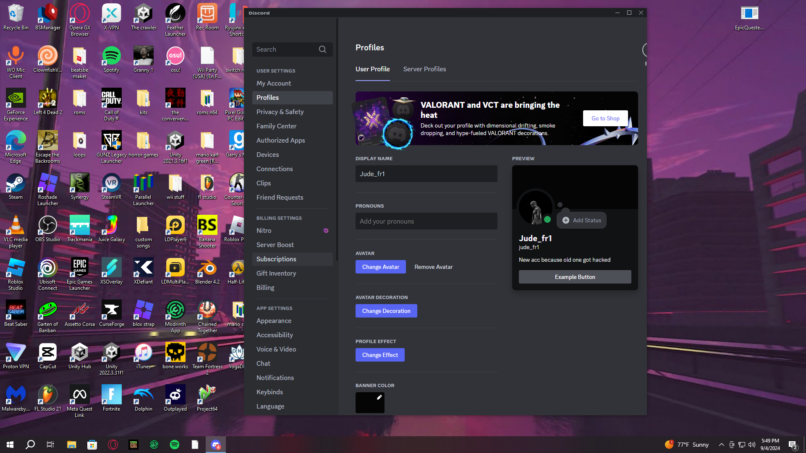Image resolution: width=806 pixels, height=453 pixels.
Task: Click the search magnifier icon in settings
Action: 322,49
